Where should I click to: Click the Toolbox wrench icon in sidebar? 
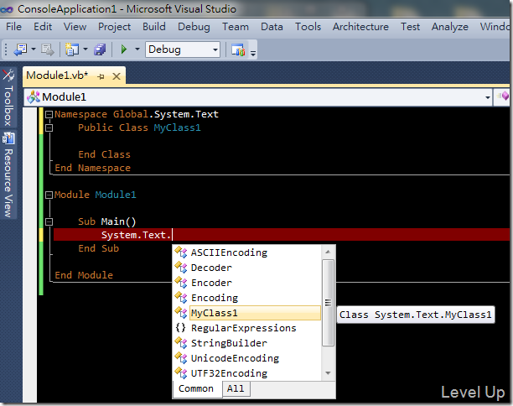click(8, 75)
